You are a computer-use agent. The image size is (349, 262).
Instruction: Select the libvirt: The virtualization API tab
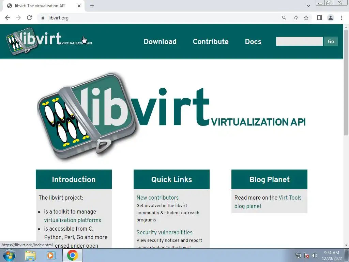point(43,6)
